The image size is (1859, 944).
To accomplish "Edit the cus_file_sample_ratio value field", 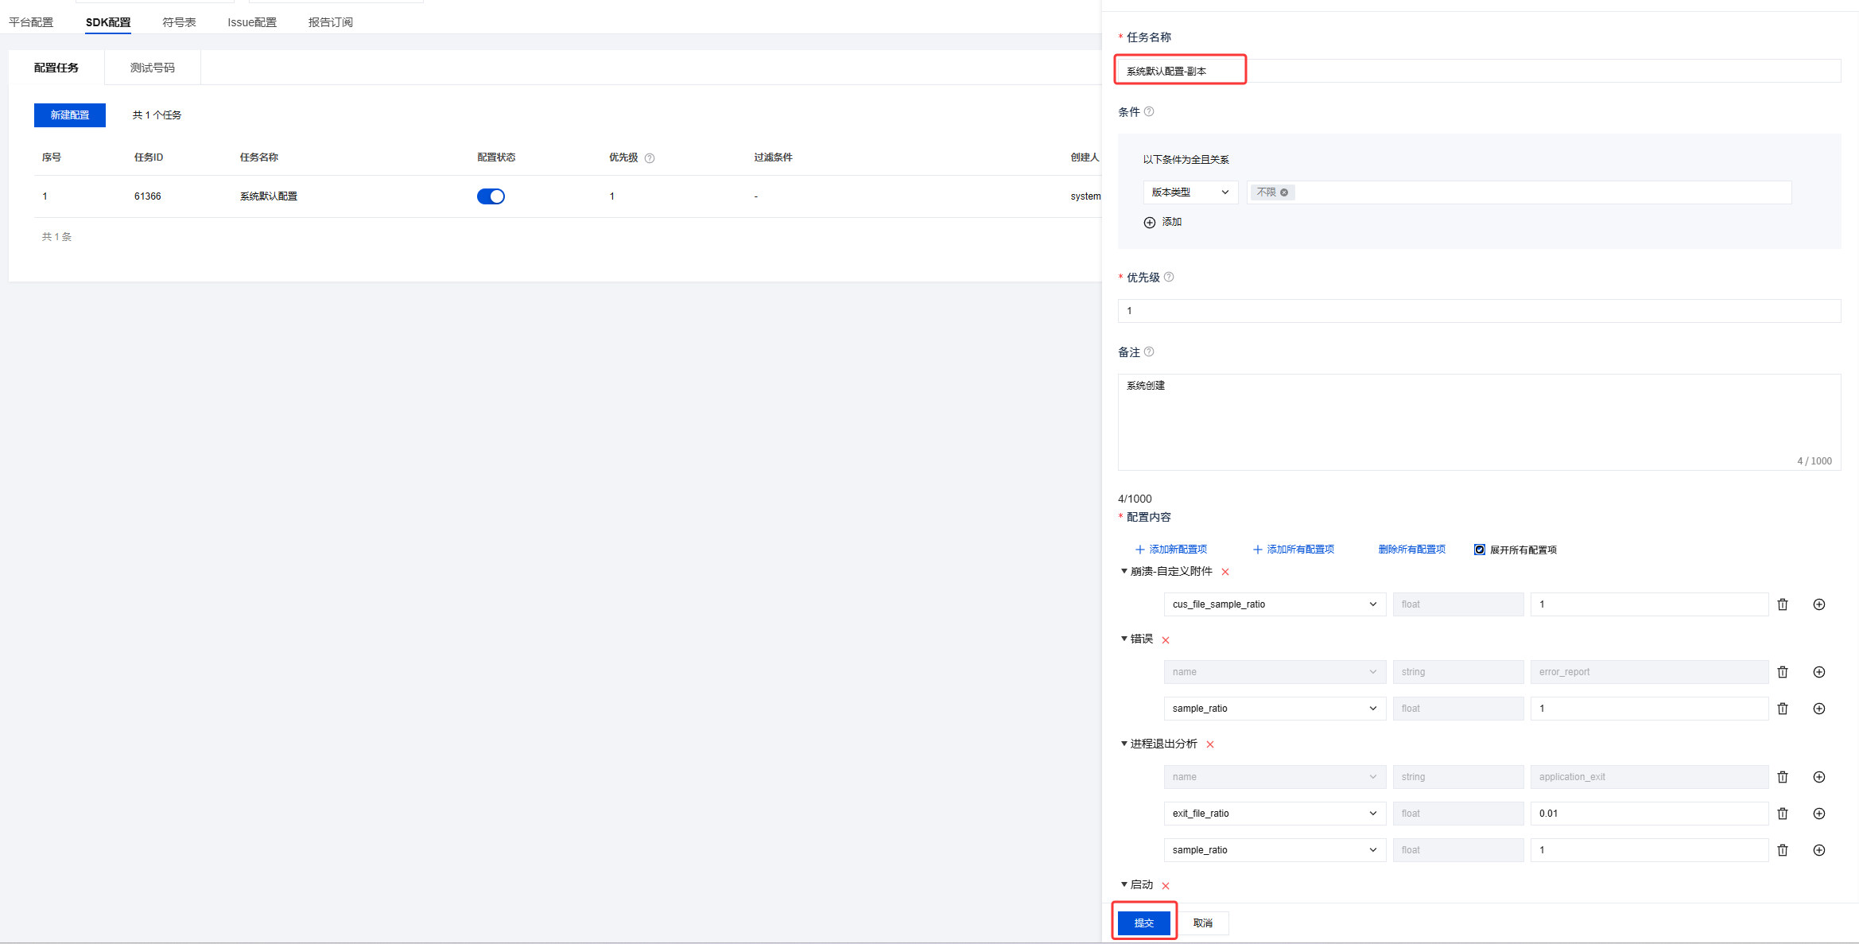I will (1649, 604).
